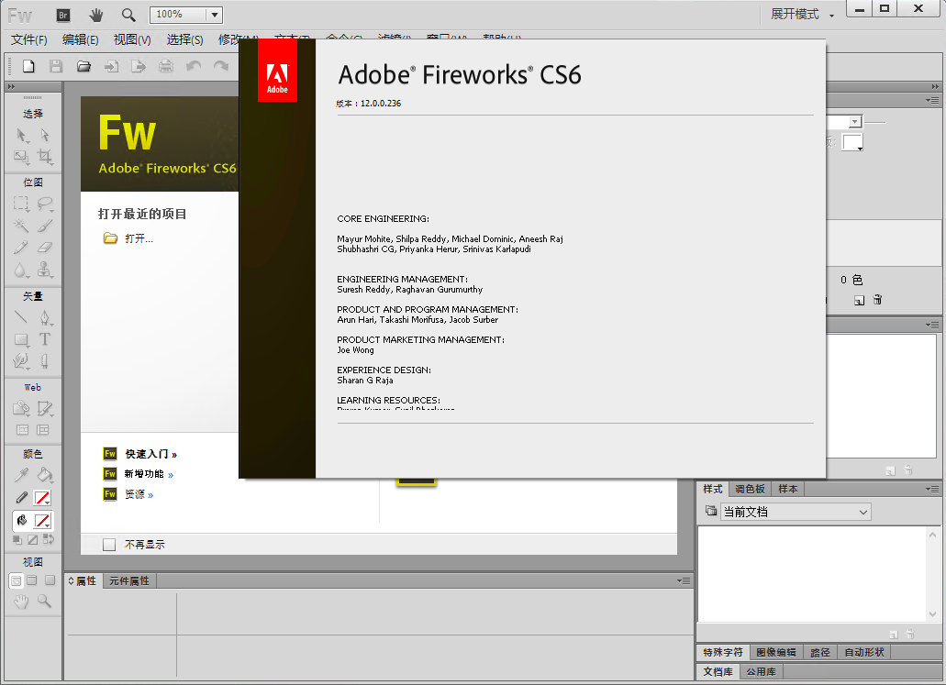This screenshot has height=685, width=946.
Task: Select the Eraser tool
Action: (45, 248)
